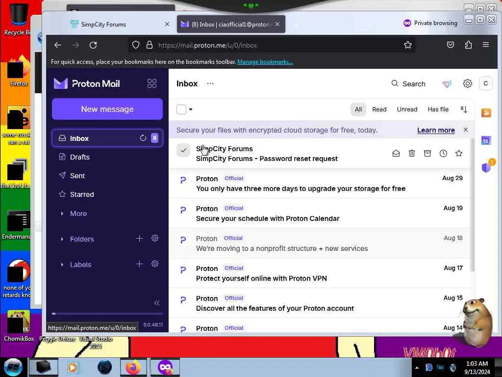
Task: Snooze the SimpCity Forums email clock icon
Action: tap(443, 154)
